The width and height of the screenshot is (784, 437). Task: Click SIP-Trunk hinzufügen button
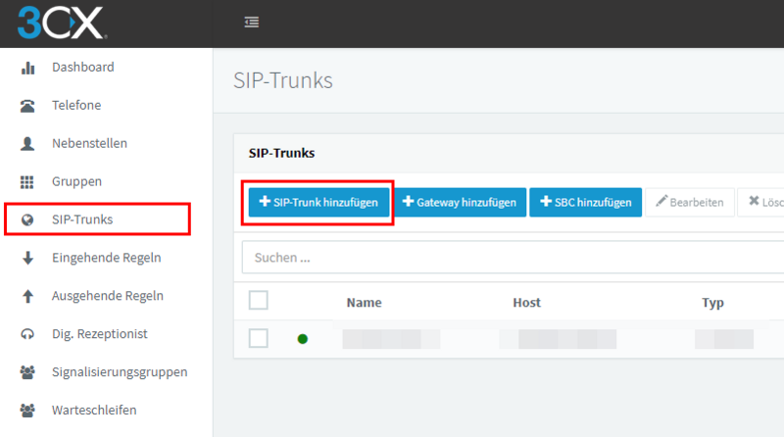(x=318, y=203)
